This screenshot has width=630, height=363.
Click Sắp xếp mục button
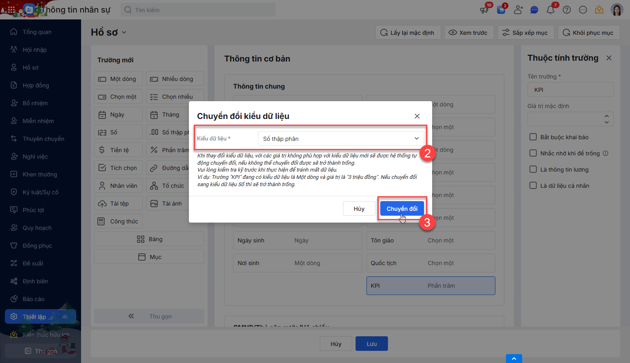click(526, 33)
